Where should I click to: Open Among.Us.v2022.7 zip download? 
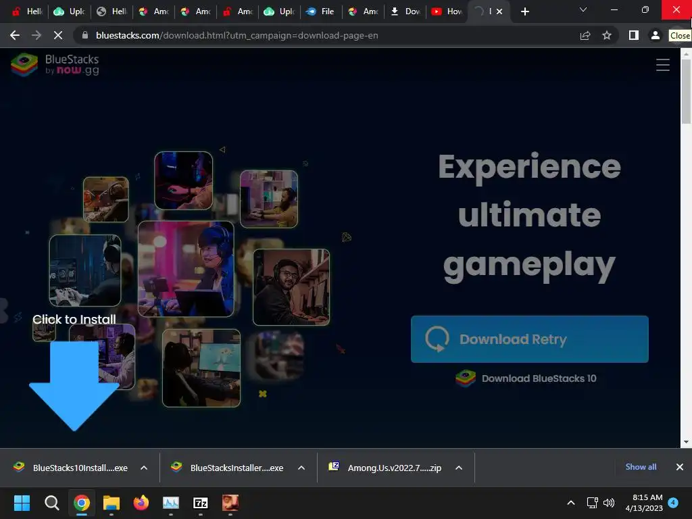tap(385, 468)
